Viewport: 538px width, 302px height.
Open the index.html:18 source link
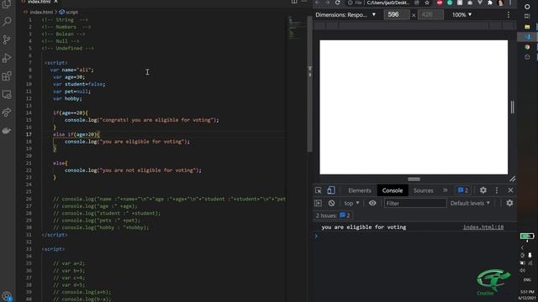click(483, 227)
